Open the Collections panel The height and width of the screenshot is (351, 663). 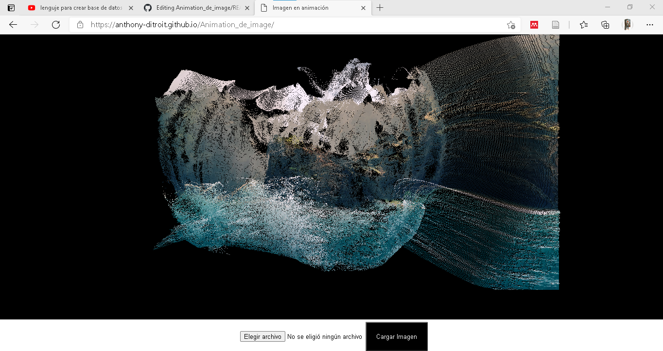pos(605,24)
